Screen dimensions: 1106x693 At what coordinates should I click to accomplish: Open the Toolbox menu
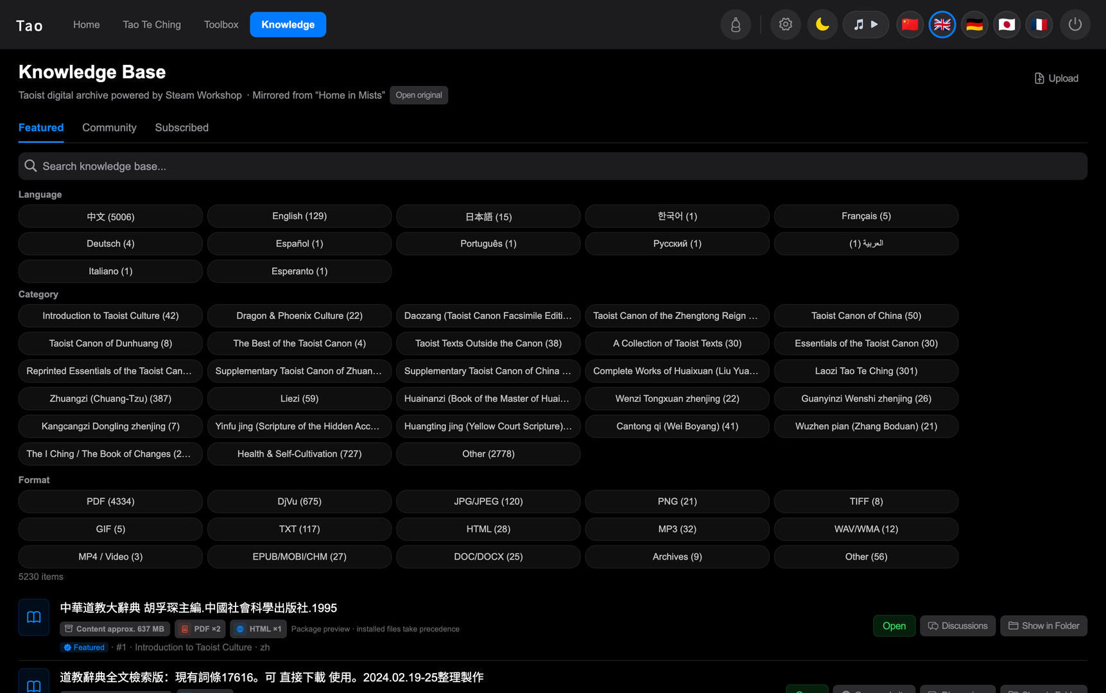[x=221, y=24]
